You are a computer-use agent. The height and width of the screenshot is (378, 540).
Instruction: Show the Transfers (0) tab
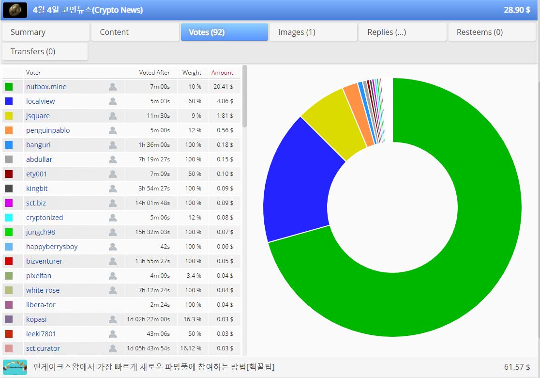tap(45, 51)
